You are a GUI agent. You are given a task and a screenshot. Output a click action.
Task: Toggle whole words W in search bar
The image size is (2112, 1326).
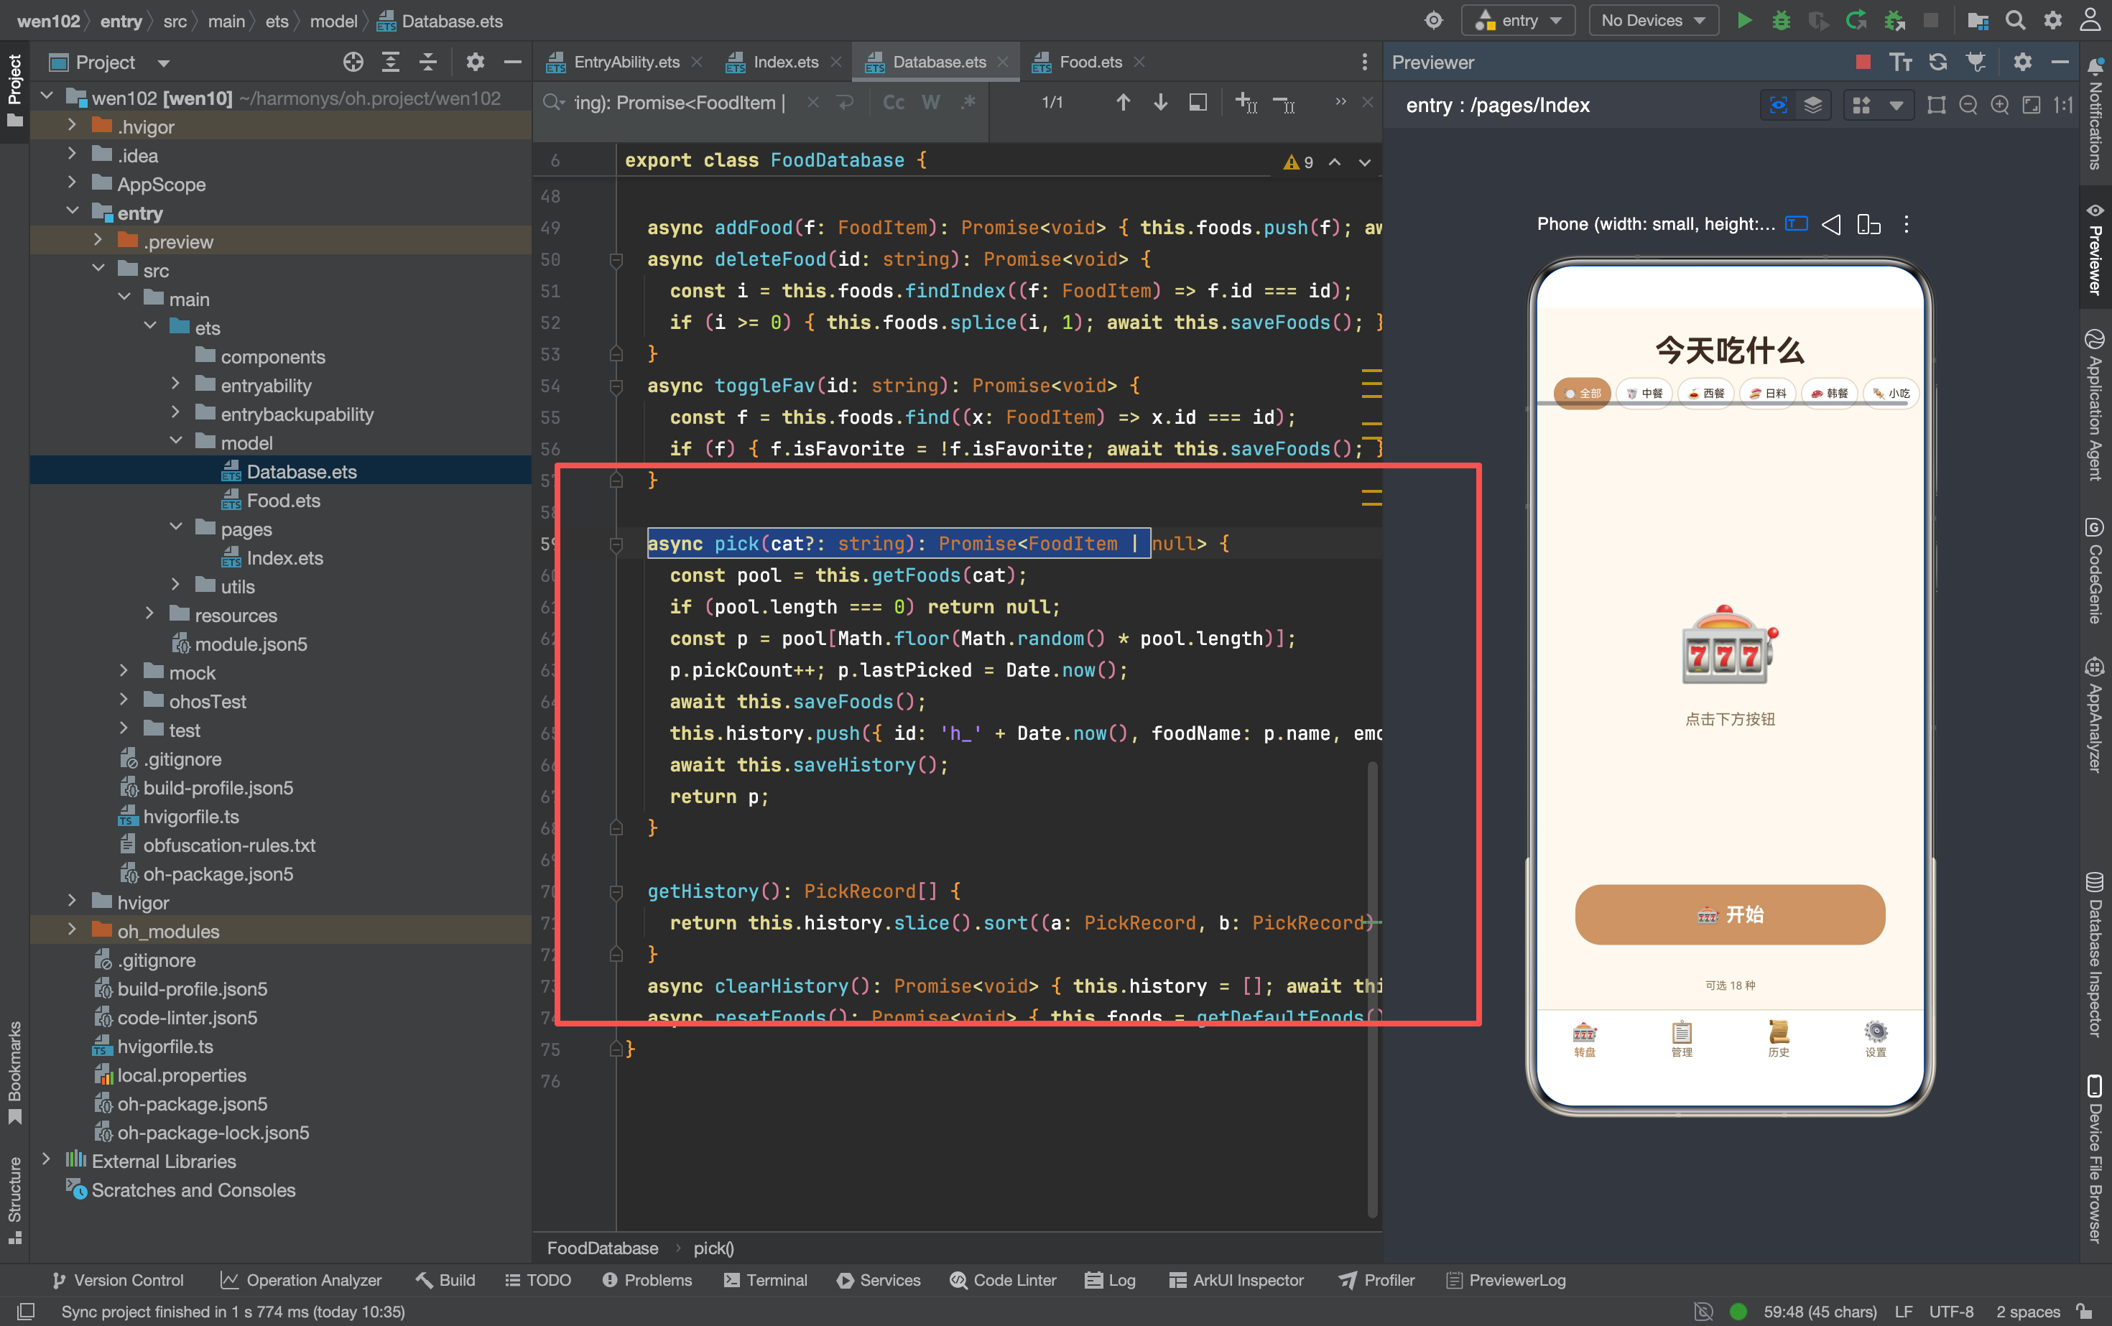pos(930,103)
